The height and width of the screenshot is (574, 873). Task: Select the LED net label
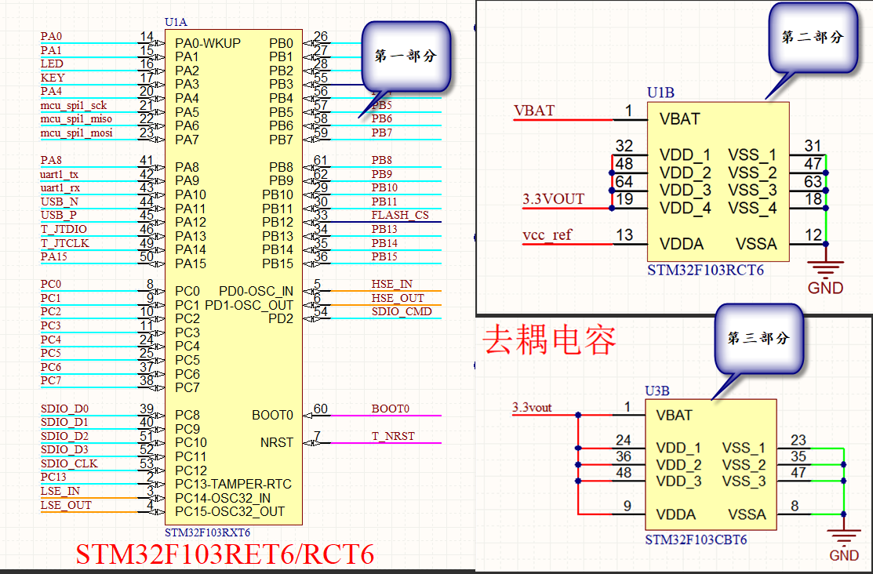[x=52, y=64]
